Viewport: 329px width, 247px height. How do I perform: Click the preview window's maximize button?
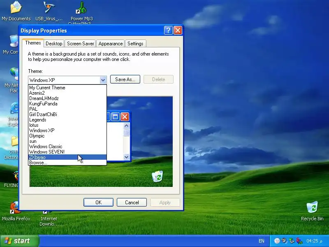[x=115, y=117]
